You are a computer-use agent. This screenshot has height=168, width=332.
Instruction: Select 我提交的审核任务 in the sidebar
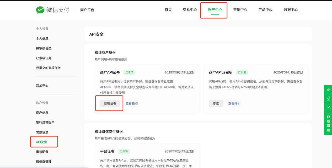coord(48,68)
